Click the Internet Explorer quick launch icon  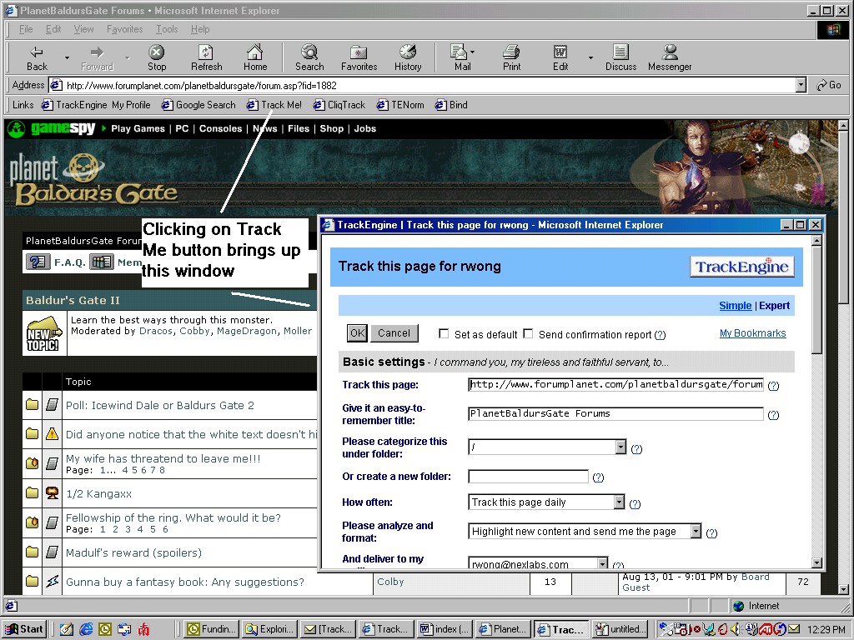click(x=86, y=629)
